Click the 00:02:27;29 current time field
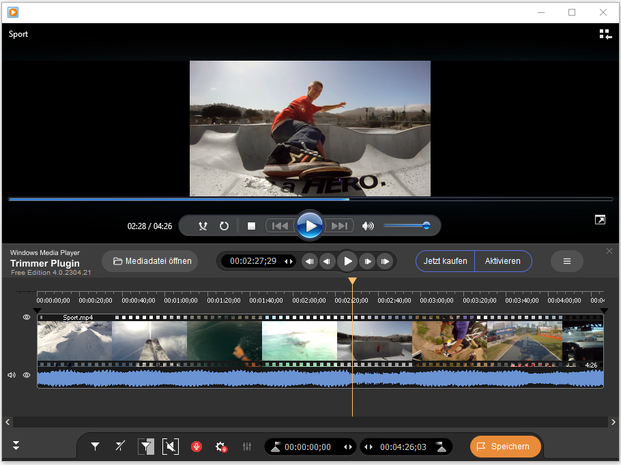Viewport: 621px width, 465px height. (x=253, y=261)
